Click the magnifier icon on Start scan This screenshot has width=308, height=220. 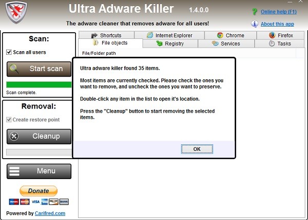14,69
